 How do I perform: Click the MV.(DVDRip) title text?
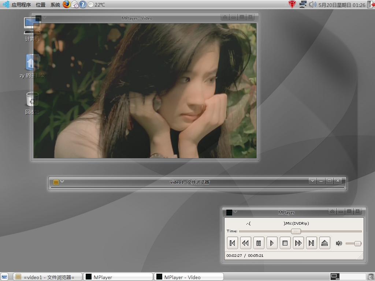(x=296, y=224)
